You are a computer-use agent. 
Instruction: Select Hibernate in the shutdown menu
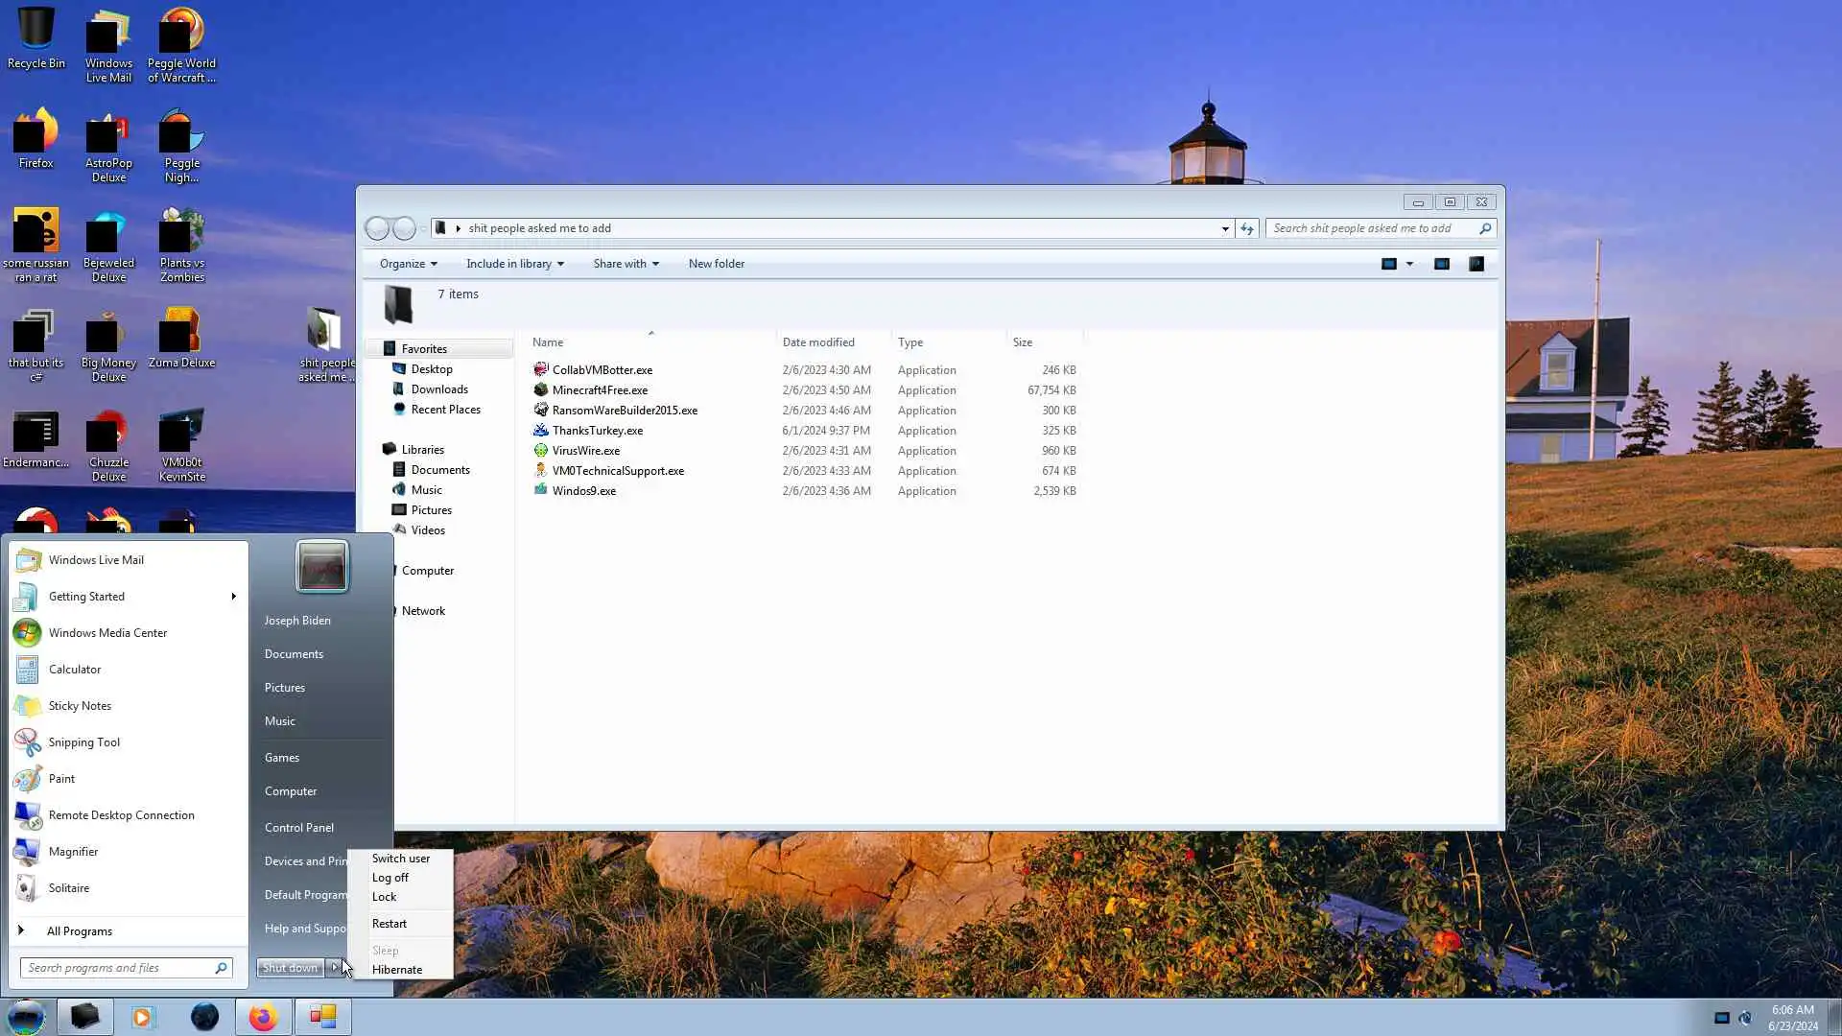coord(396,969)
